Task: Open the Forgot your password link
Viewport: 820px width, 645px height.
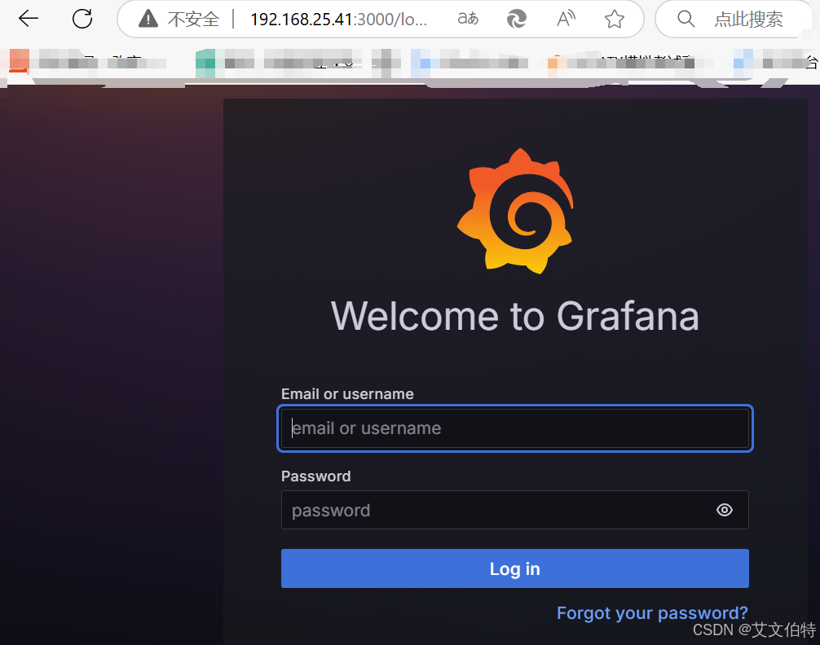Action: (652, 612)
